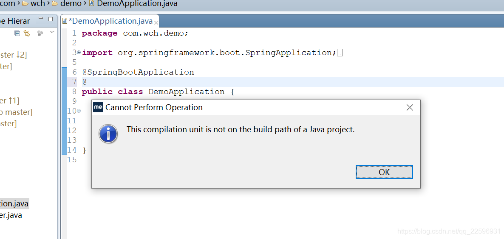Collapse the folded code block at line 10
This screenshot has width=504, height=239.
tap(79, 111)
